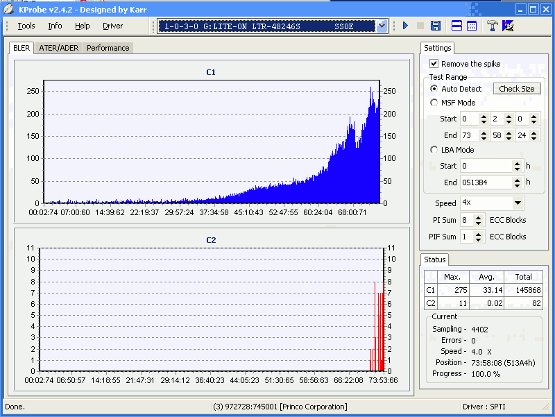The image size is (555, 417).
Task: Click the C2 Max cell showing 11
Action: point(454,303)
